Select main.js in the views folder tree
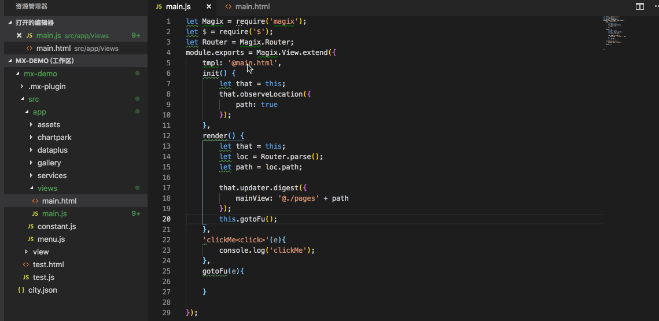Image resolution: width=659 pixels, height=321 pixels. click(x=76, y=213)
